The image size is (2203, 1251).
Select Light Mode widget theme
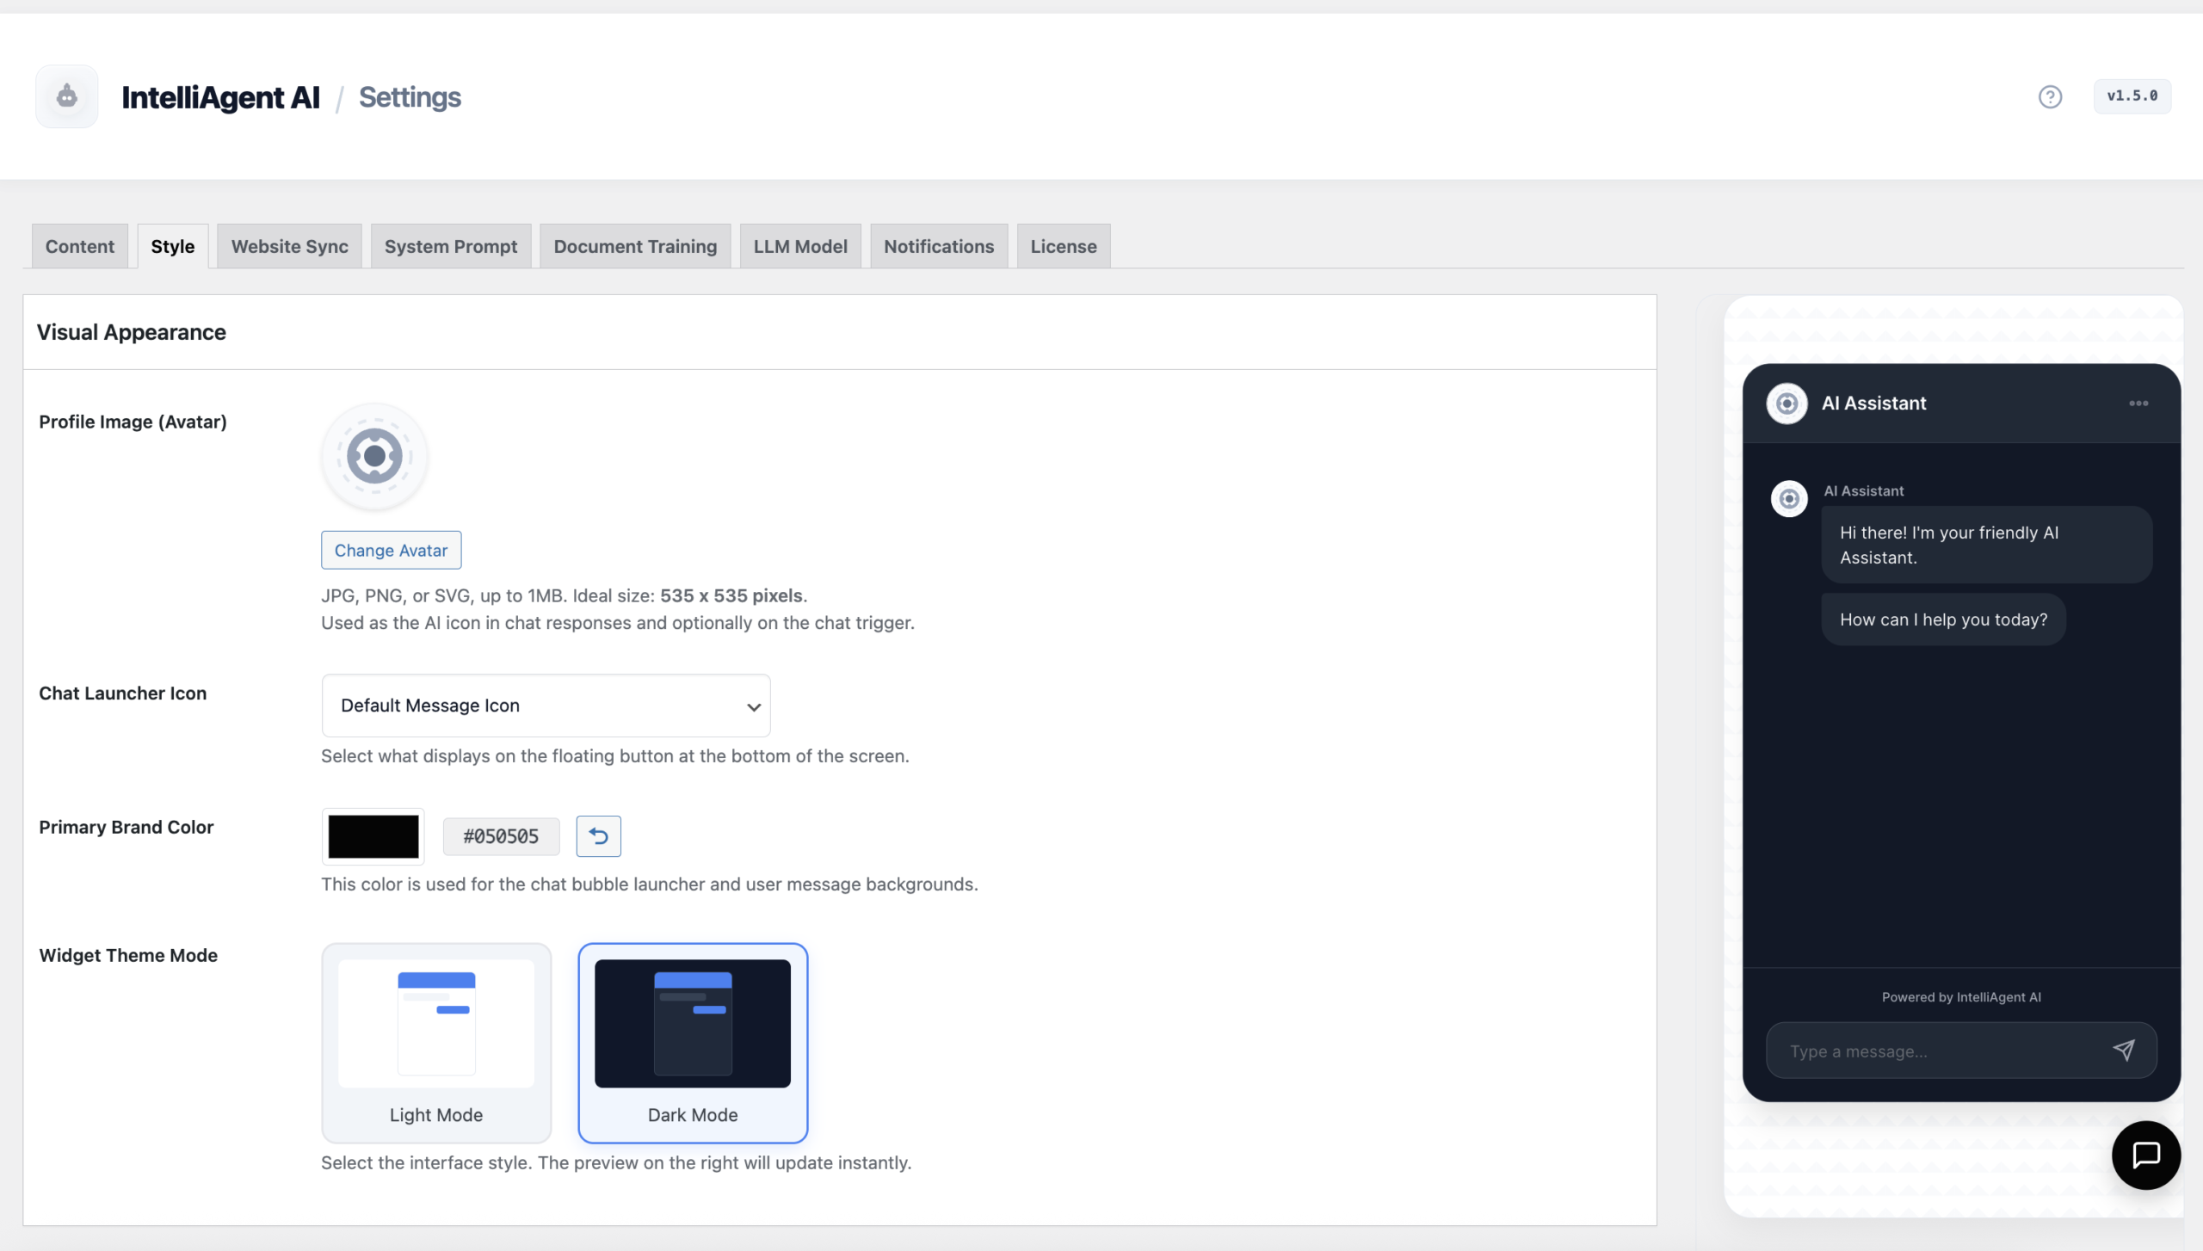pos(436,1042)
